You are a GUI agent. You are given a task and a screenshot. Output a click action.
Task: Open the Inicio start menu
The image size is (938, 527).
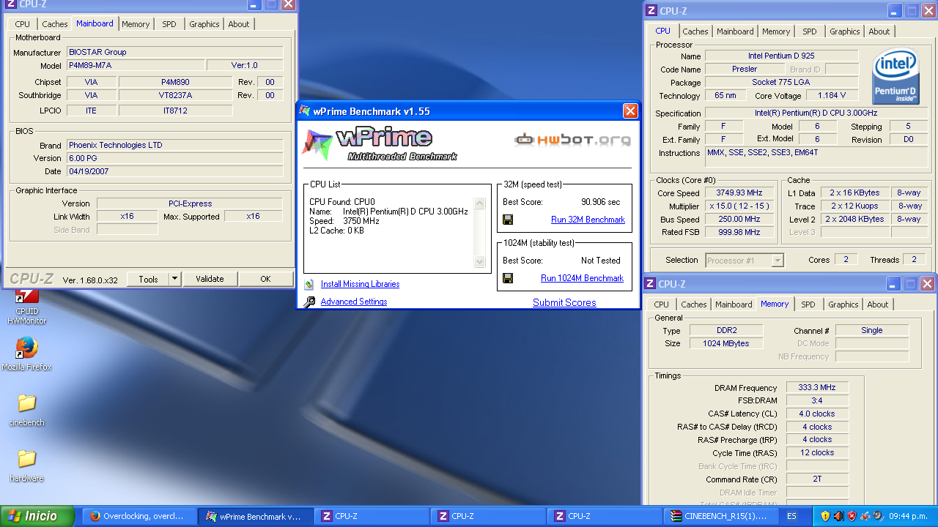pos(37,516)
